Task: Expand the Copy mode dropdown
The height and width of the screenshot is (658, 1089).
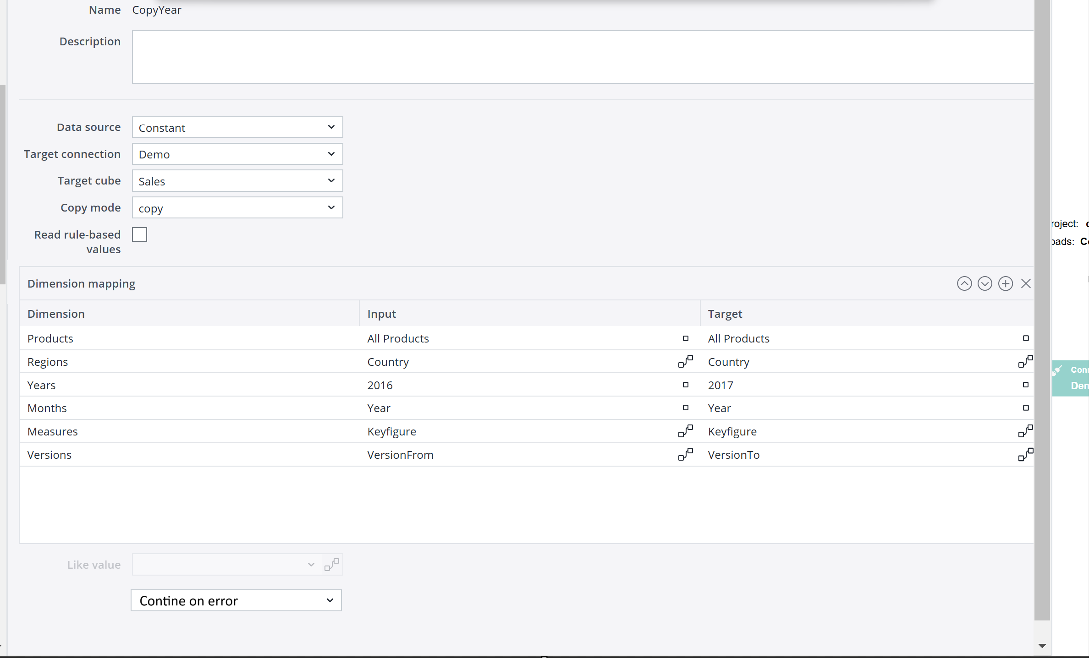Action: pyautogui.click(x=237, y=208)
